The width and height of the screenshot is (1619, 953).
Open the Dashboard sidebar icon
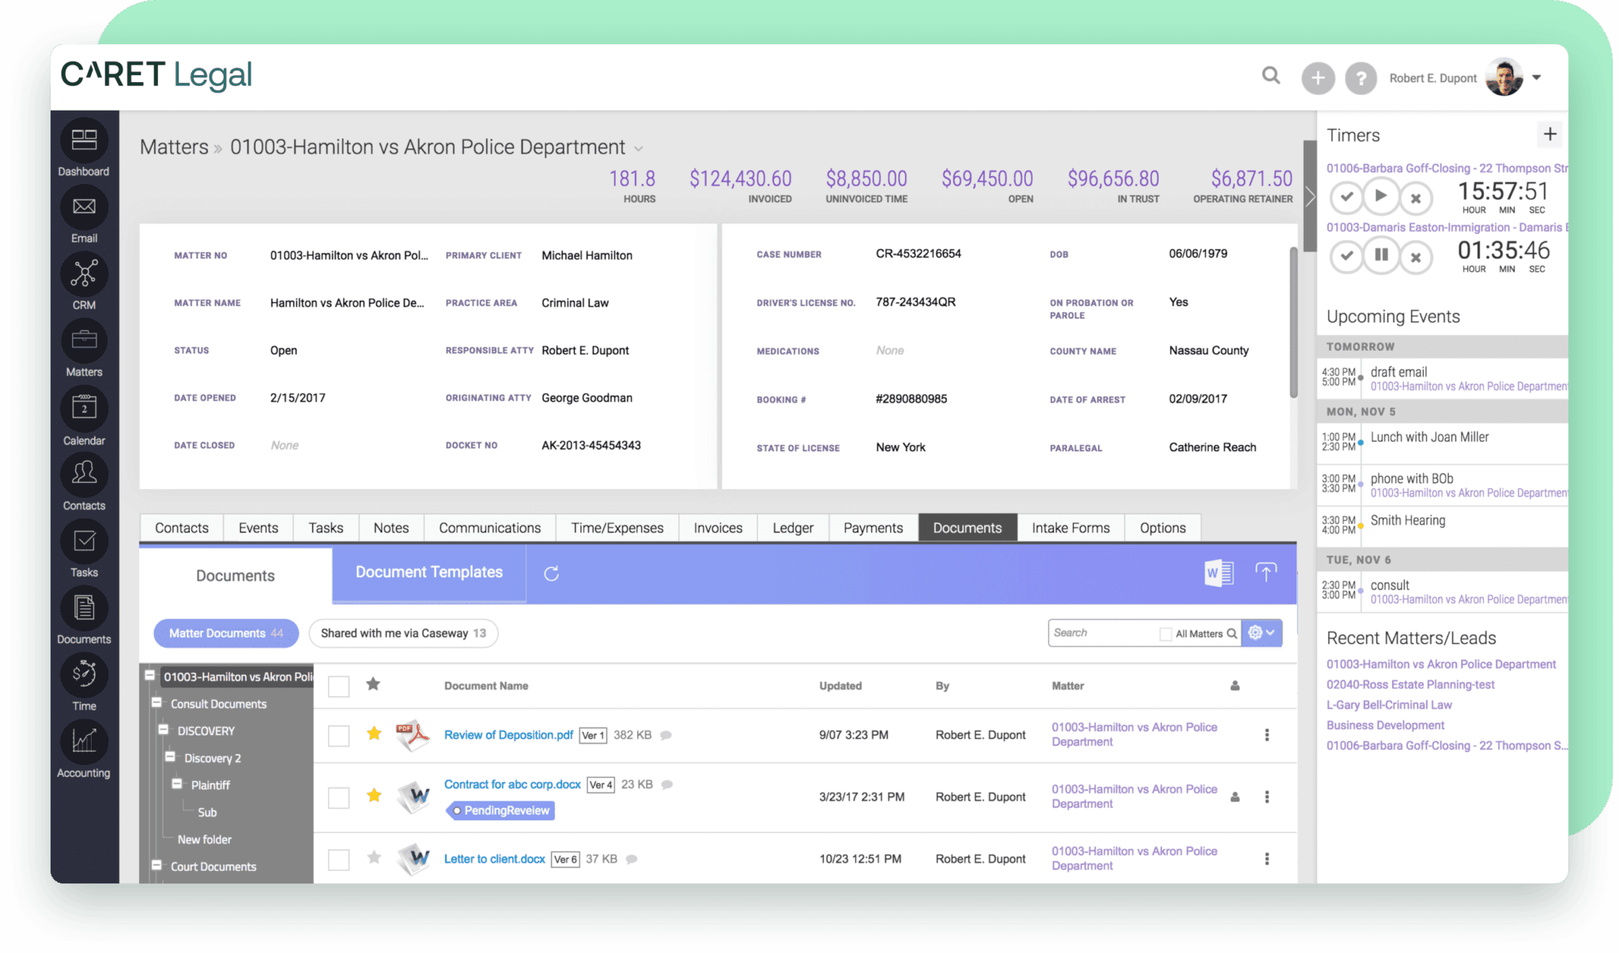pos(84,141)
